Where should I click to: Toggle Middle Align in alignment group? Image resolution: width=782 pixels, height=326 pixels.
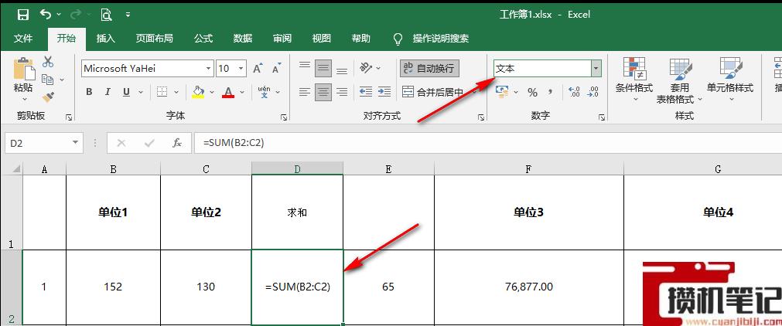[x=323, y=68]
